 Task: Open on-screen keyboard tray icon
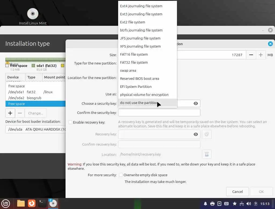coord(226,204)
